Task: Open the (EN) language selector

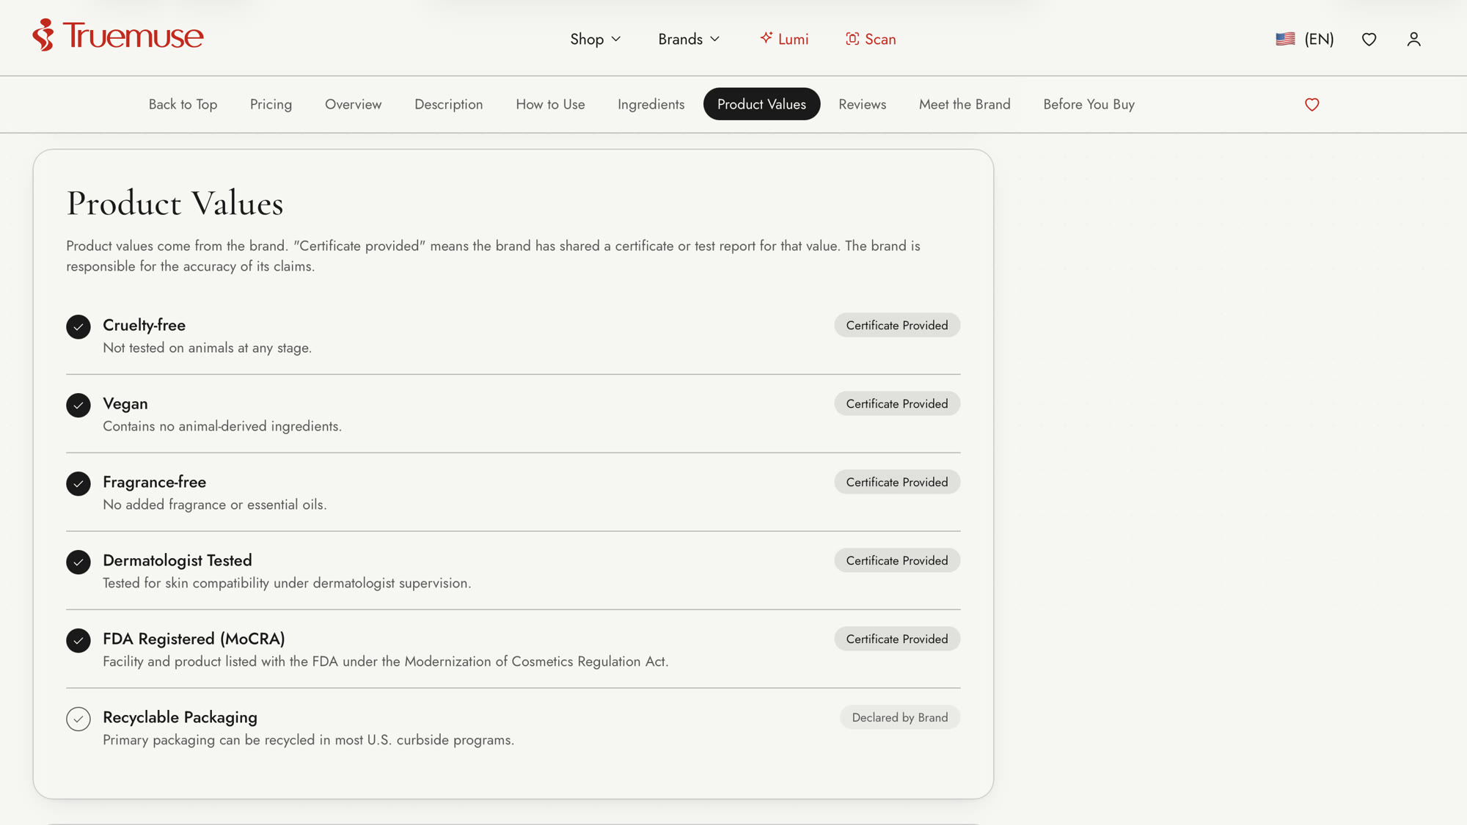Action: tap(1319, 39)
